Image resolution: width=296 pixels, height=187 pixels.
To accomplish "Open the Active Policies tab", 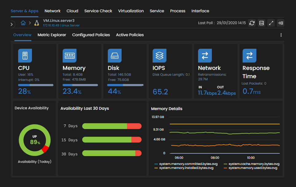I will [x=130, y=35].
